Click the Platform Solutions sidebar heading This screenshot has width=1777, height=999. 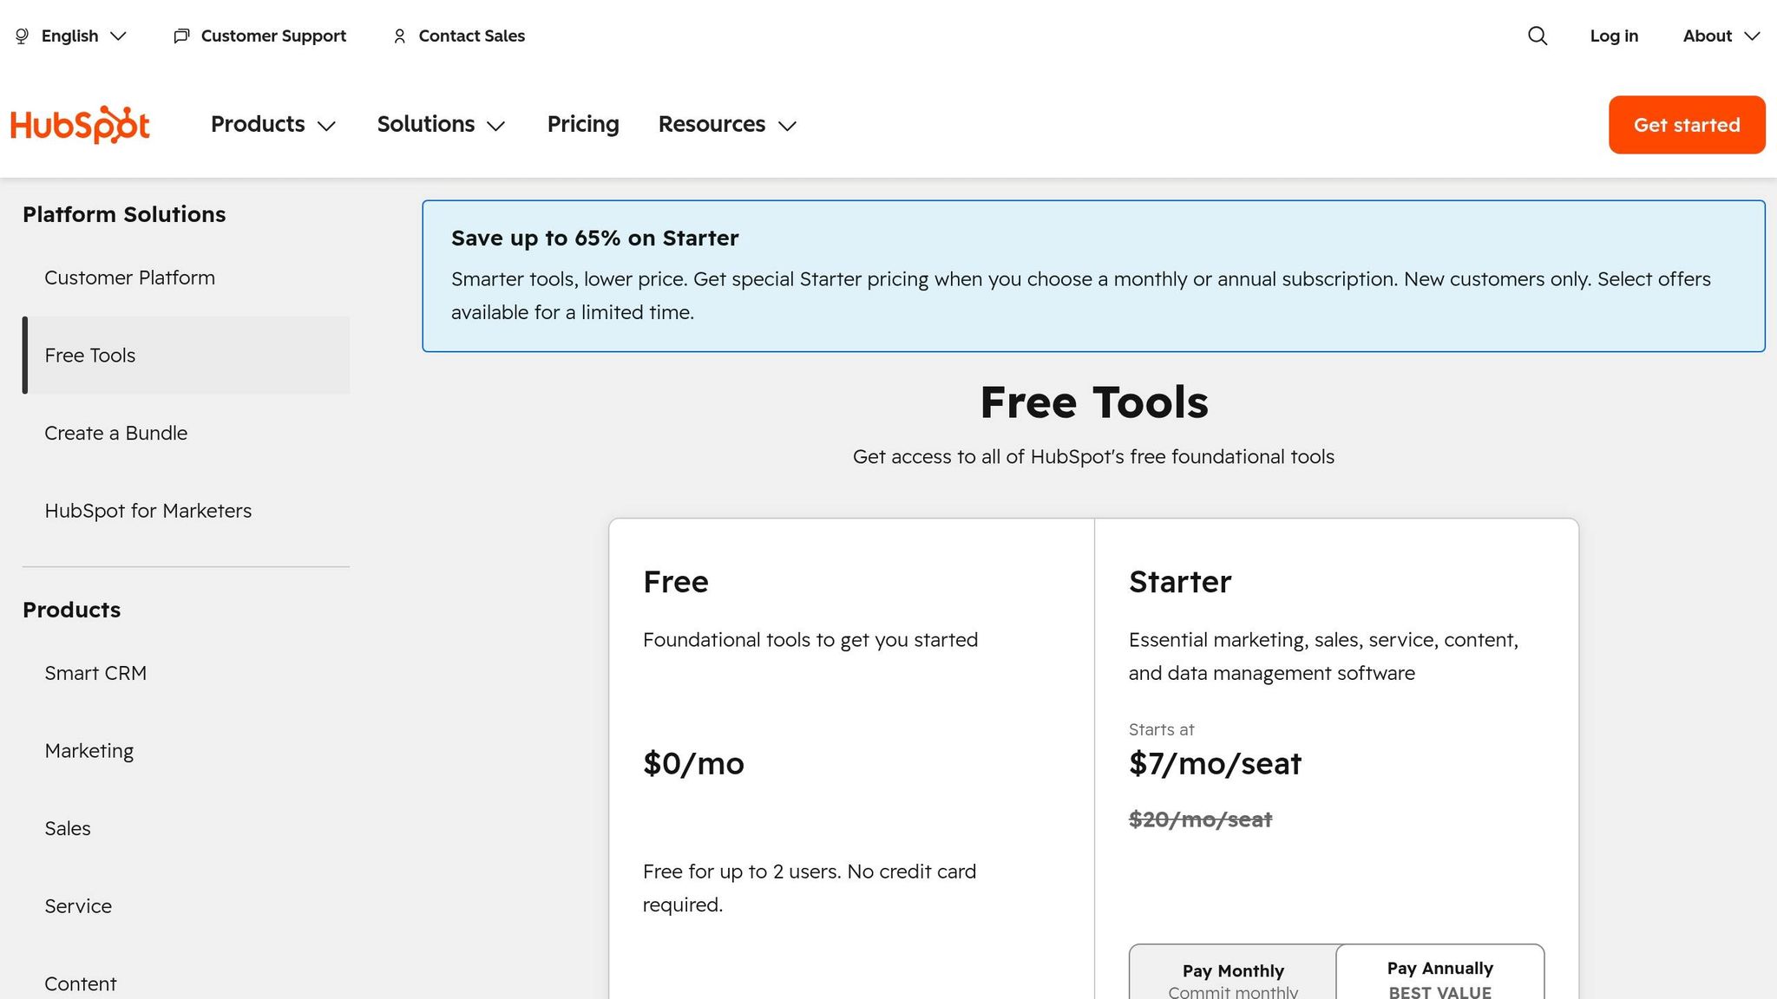pos(124,214)
